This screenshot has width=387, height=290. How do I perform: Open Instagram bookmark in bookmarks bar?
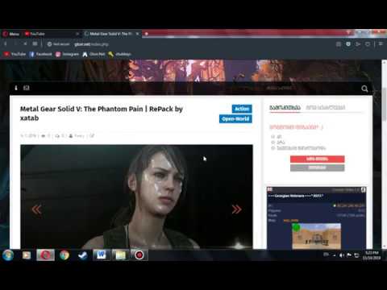[x=67, y=54]
